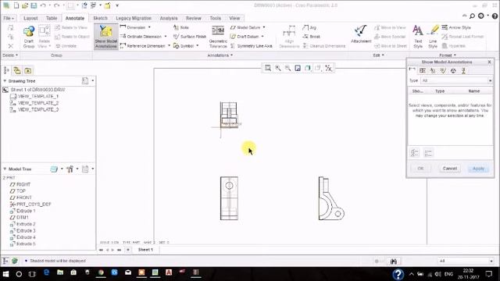This screenshot has height=281, width=500.
Task: Open the Layout ribbon tab
Action: coord(30,18)
